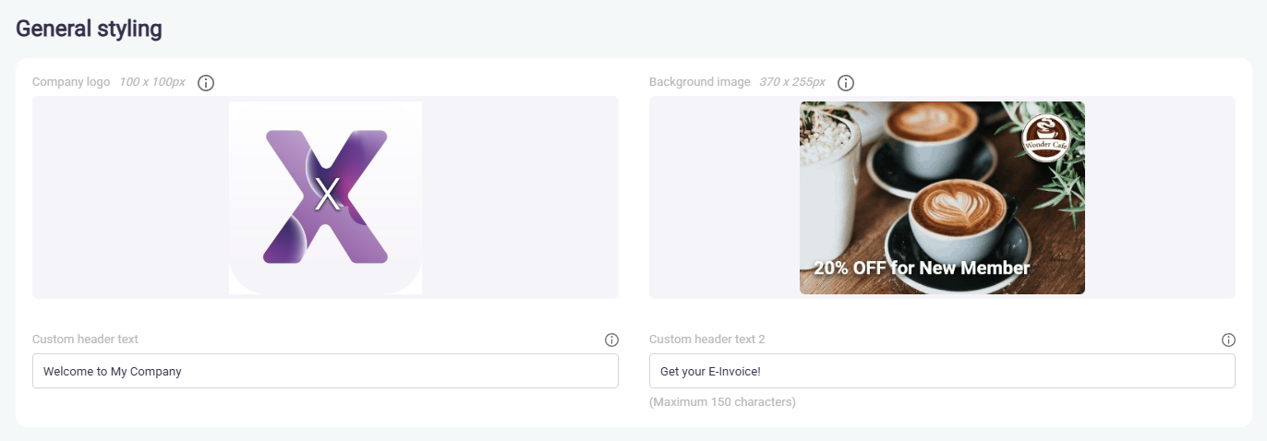Click into the "Get your E-Invoice!" field
1267x441 pixels.
pos(942,371)
